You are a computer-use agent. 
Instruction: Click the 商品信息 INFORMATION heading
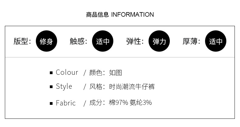point(120,15)
